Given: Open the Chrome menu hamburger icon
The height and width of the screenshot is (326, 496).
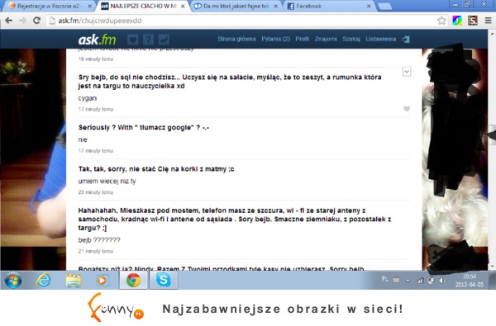Looking at the screenshot, I should coord(488,21).
